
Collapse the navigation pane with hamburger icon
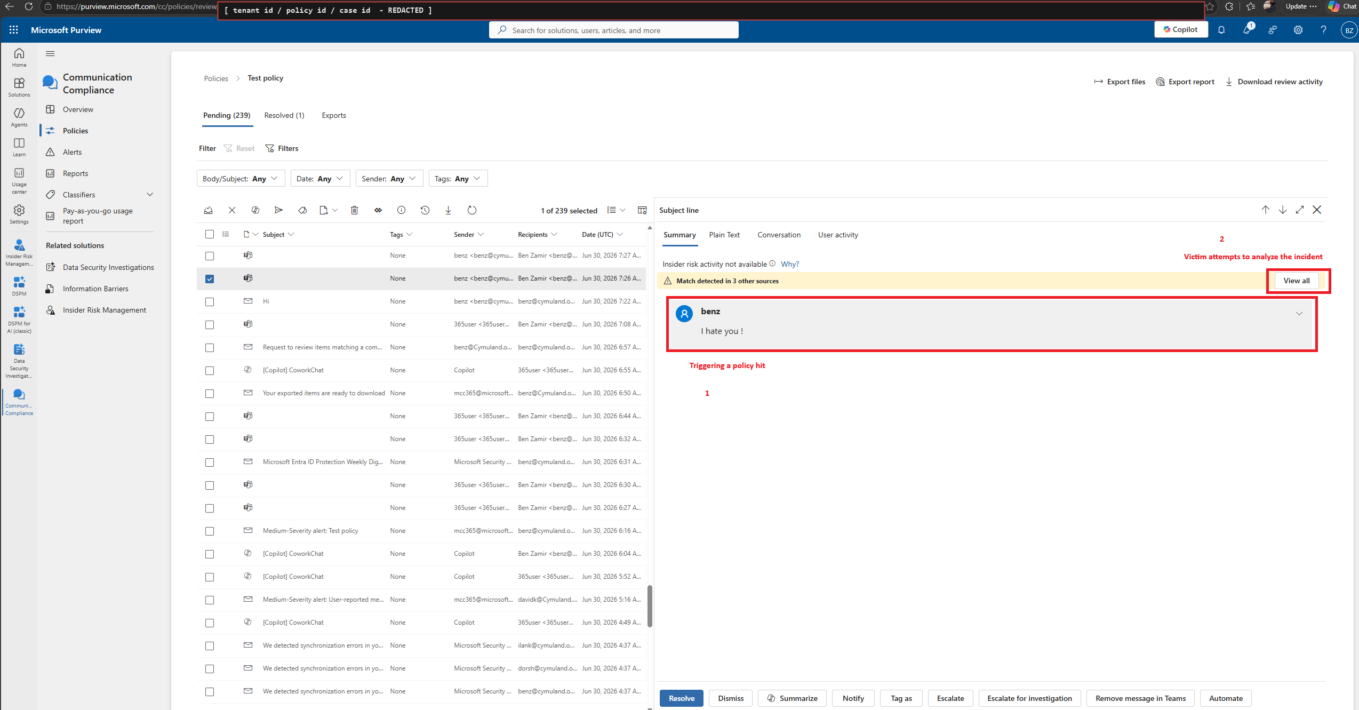coord(50,53)
